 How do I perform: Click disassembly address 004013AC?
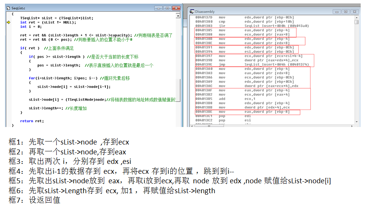coord(204,86)
